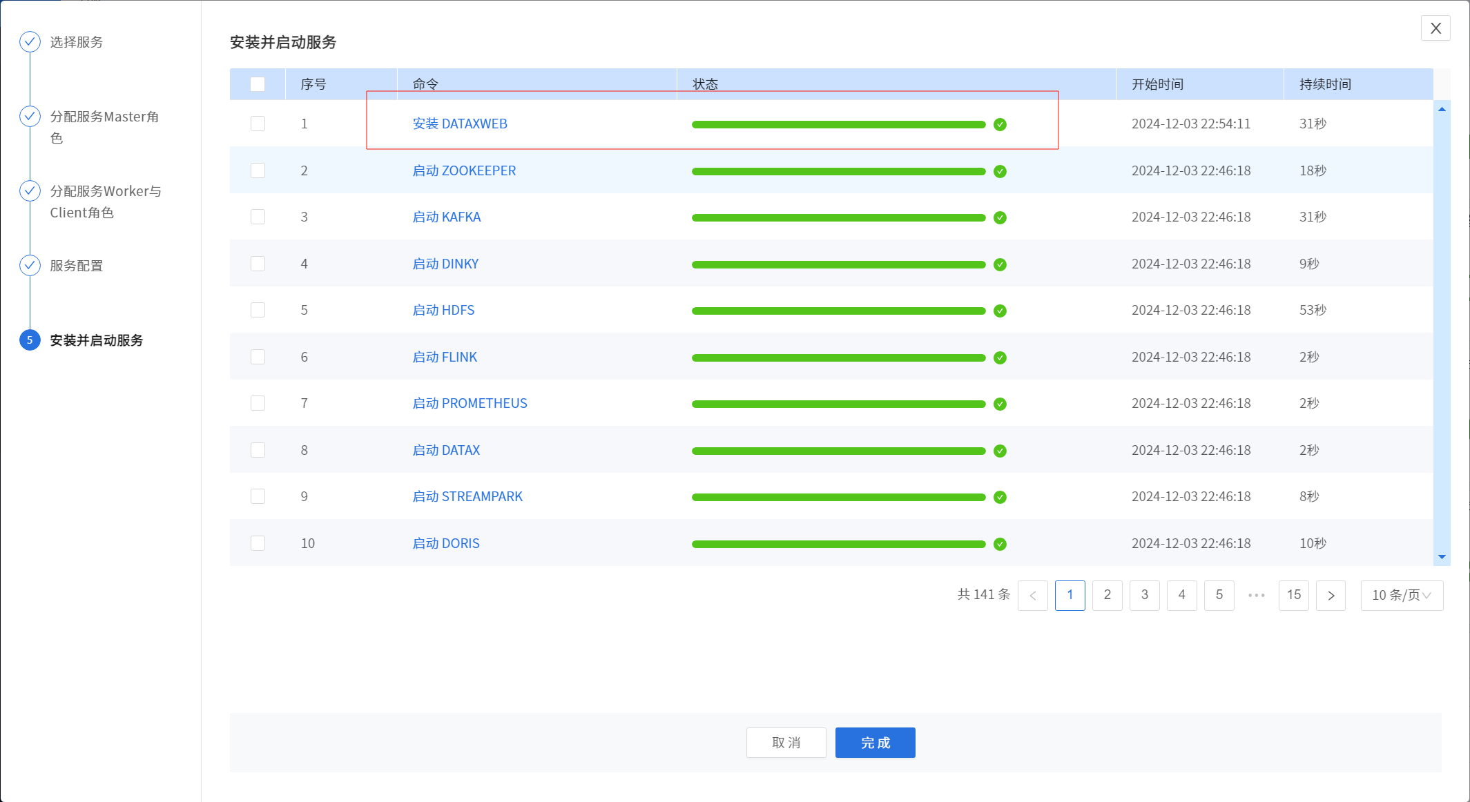Click the scroll-down arrow of the table scrollbar

pos(1442,557)
